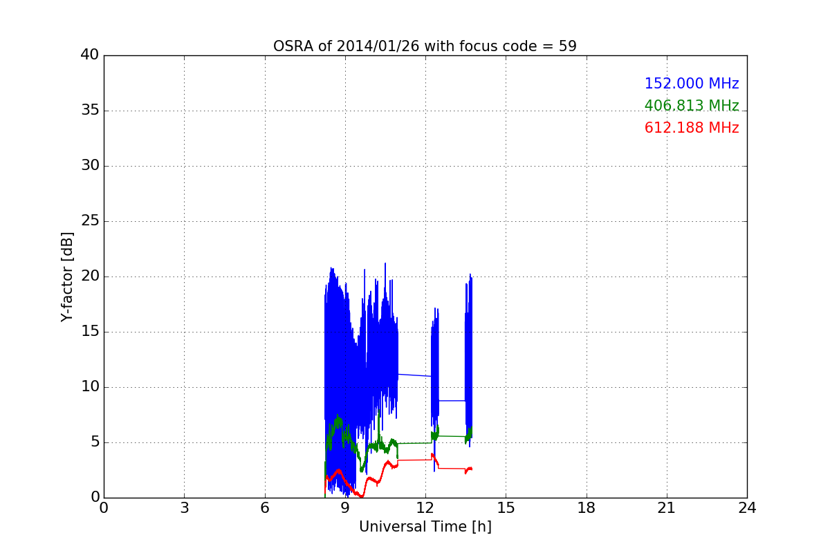This screenshot has height=553, width=830.
Task: Click the y-axis tick label 20
Action: pos(90,276)
